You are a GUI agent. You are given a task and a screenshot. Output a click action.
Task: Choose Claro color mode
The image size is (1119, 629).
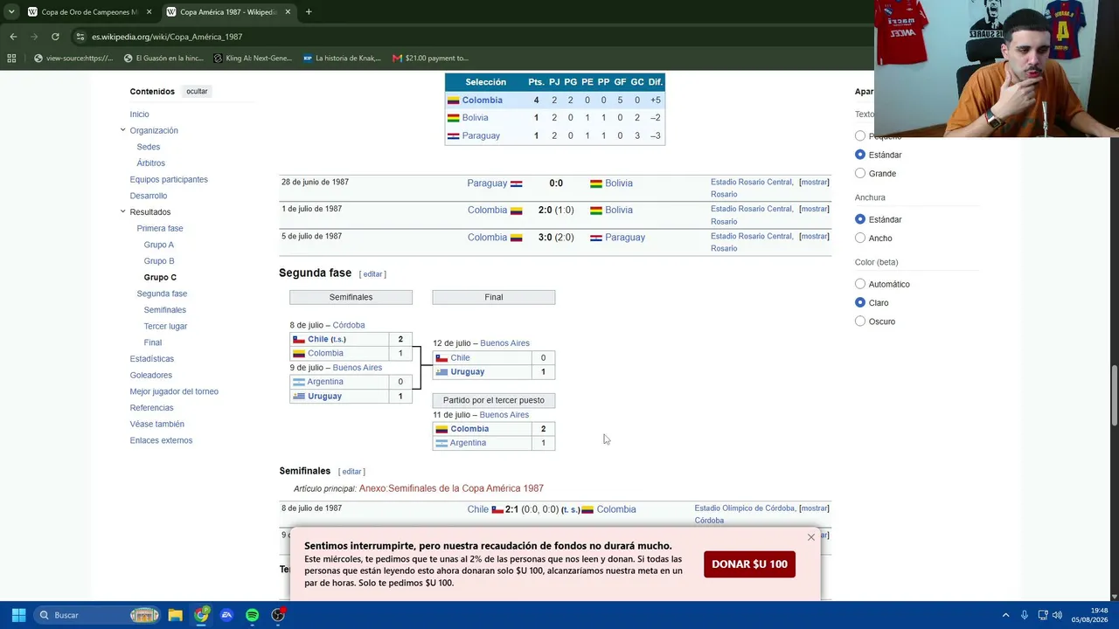(x=860, y=302)
